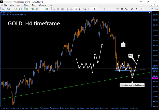
Task: Select the rectangle shape drawing tool
Action: coord(122,9)
